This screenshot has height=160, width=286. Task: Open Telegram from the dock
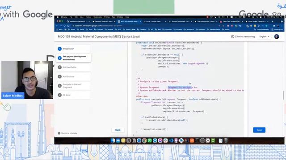coord(155,140)
